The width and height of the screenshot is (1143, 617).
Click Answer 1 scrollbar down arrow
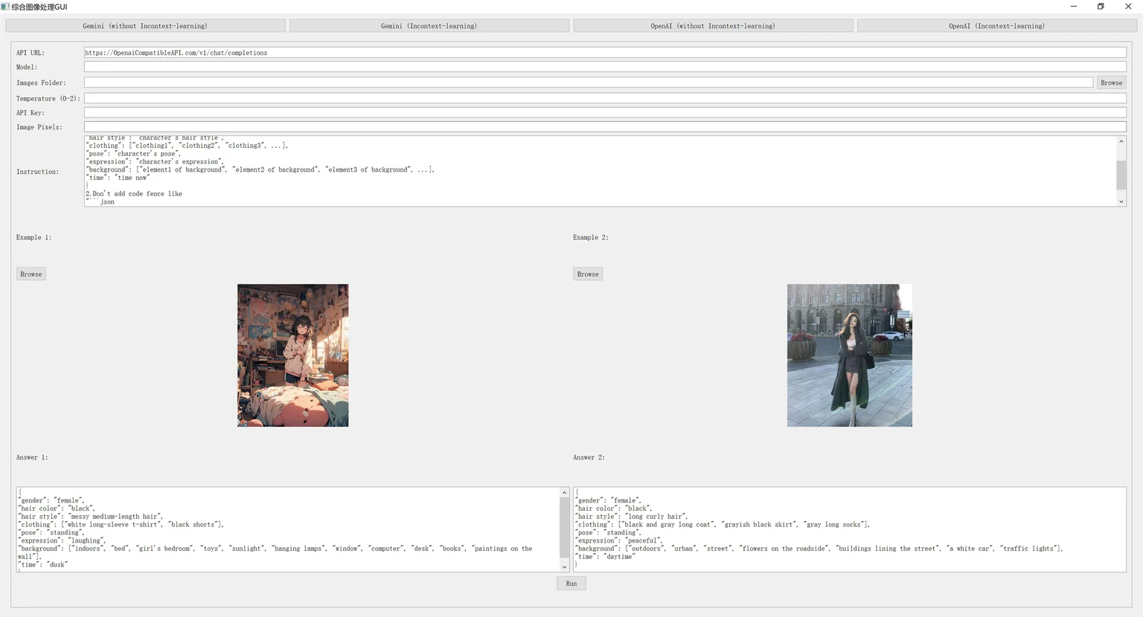565,567
